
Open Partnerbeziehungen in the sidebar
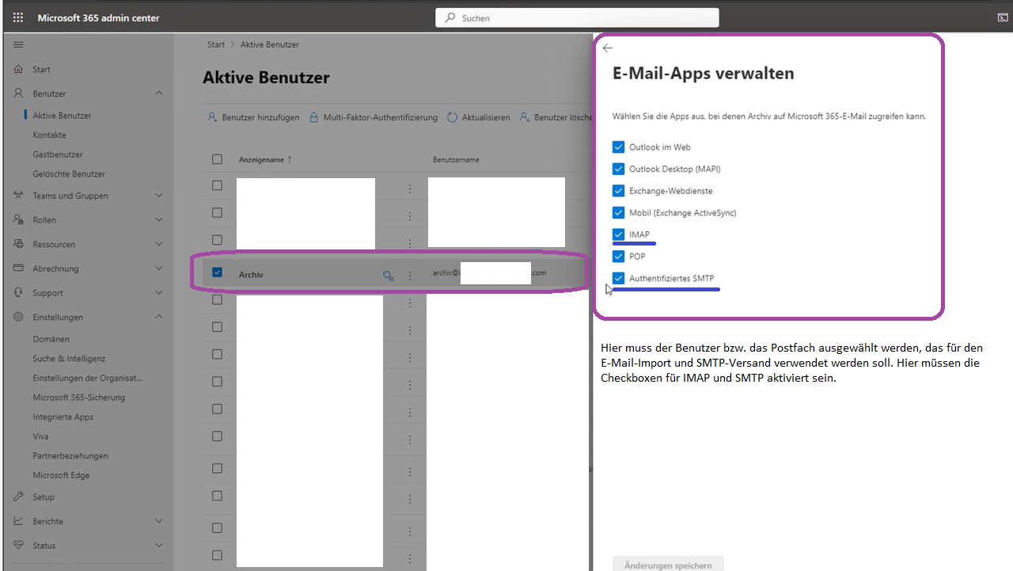[x=70, y=456]
